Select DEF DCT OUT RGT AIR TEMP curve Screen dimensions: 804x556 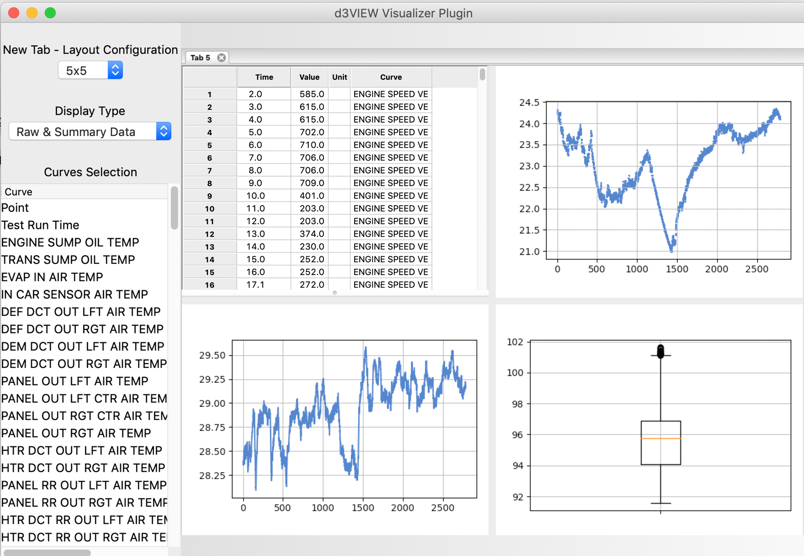[x=84, y=329]
